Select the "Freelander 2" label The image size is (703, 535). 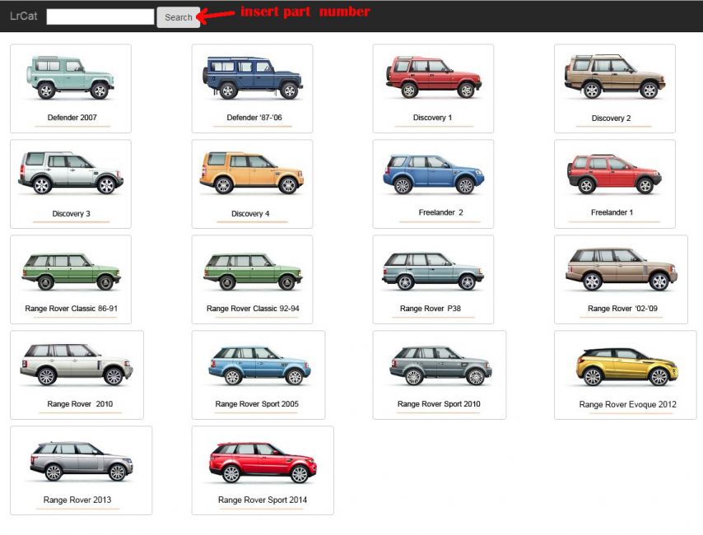coord(440,212)
